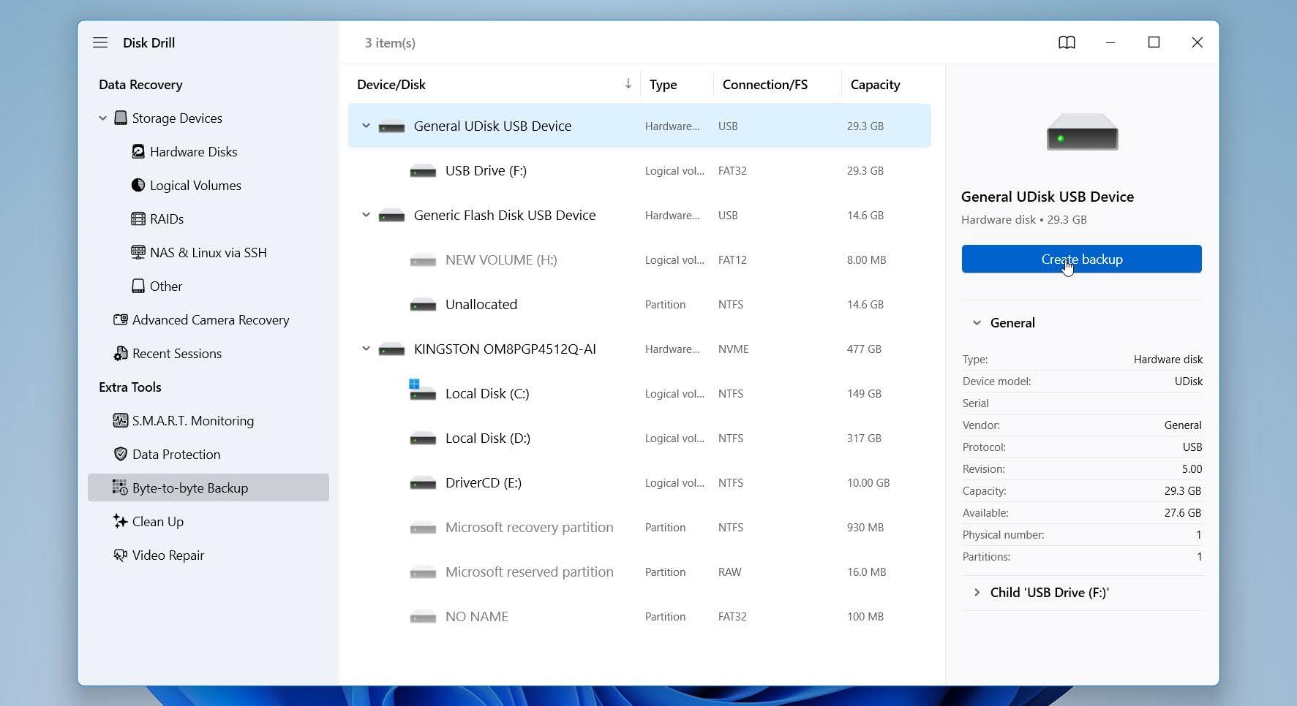
Task: Click the Byte-to-byte Backup icon
Action: click(x=120, y=487)
